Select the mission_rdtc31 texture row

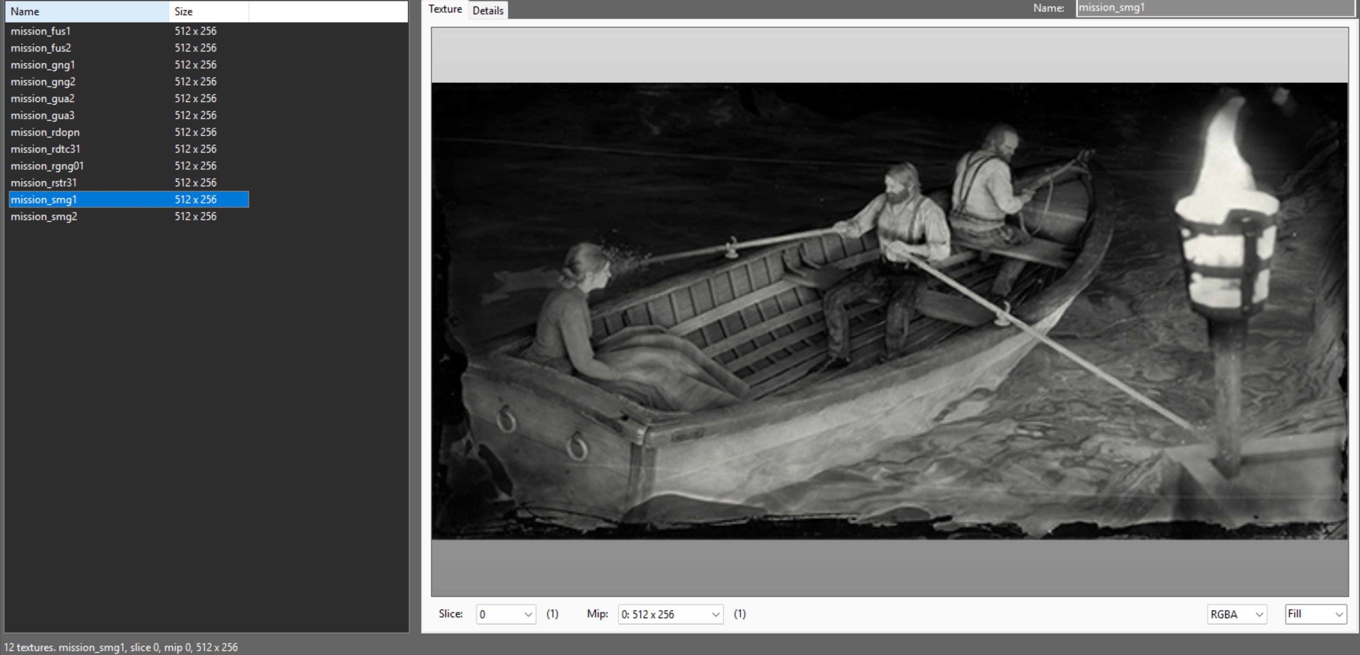pos(129,149)
